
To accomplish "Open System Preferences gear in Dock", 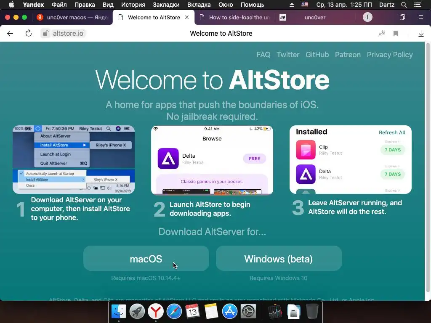I will [248, 311].
